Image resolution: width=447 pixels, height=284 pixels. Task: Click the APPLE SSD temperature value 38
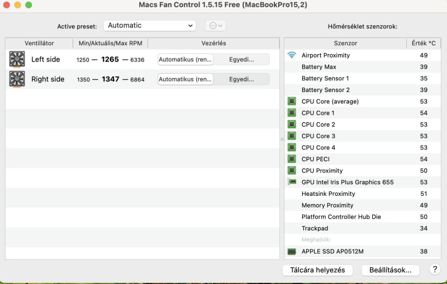pos(424,251)
